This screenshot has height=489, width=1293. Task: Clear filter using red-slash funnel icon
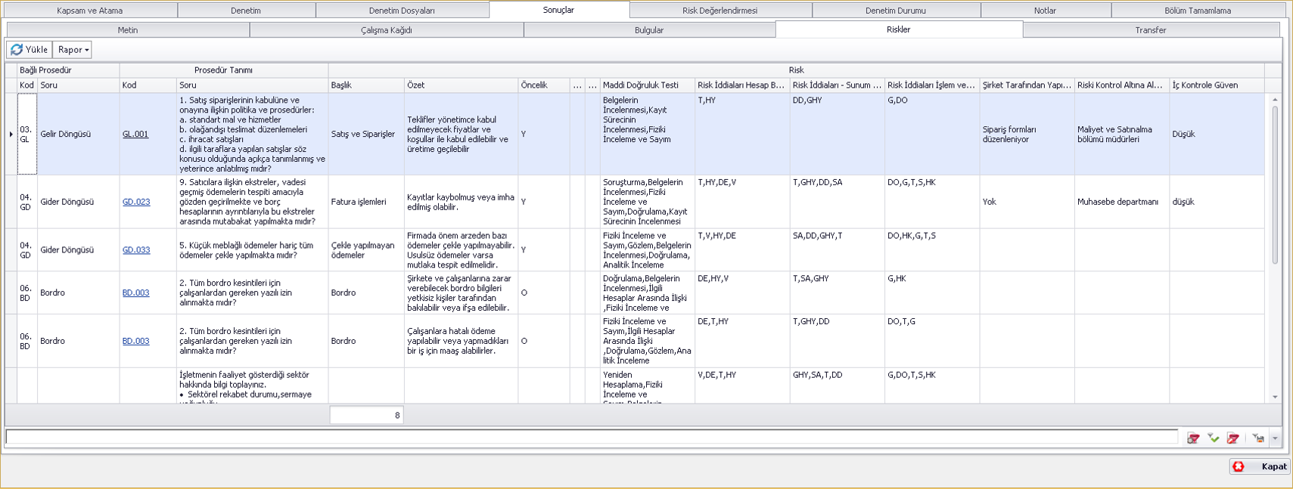click(1233, 438)
